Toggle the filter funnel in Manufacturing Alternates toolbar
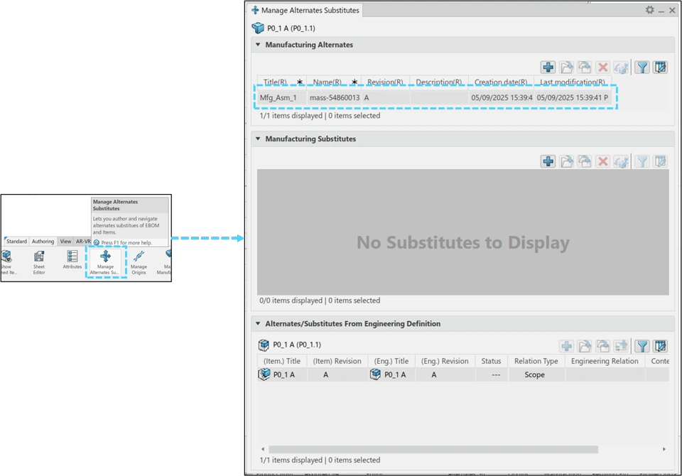The height and width of the screenshot is (476, 682). point(642,67)
